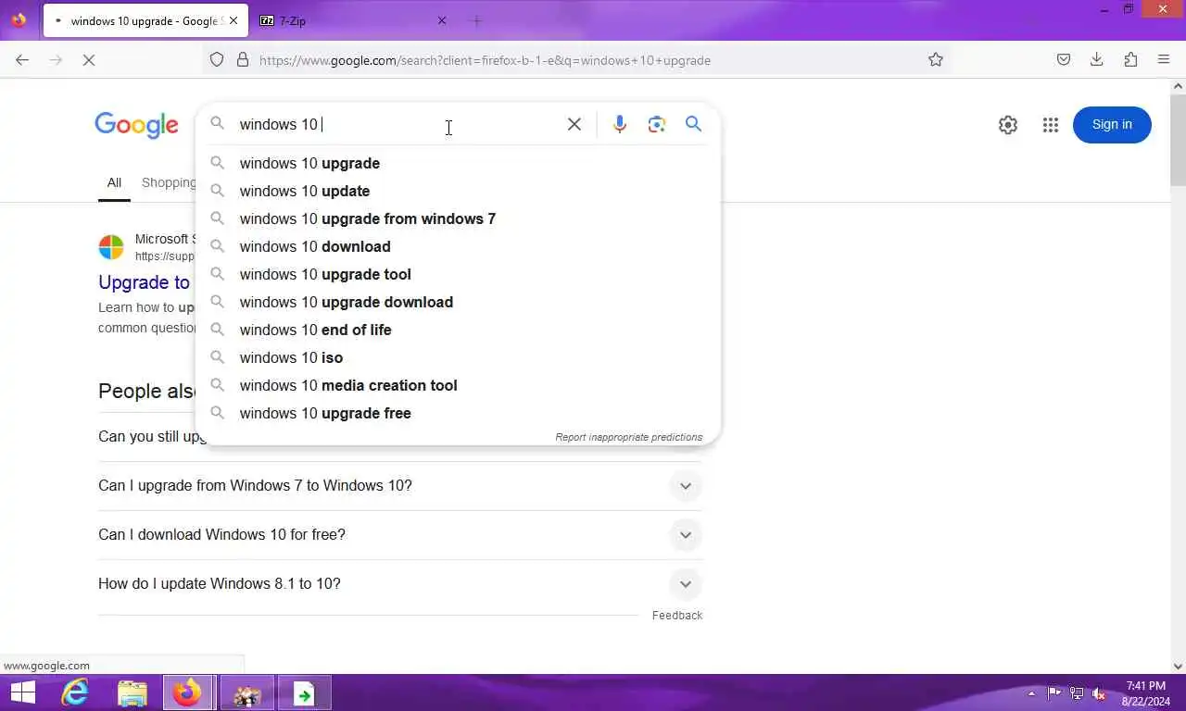This screenshot has width=1186, height=711.
Task: Focus the Google search input field
Action: pyautogui.click(x=398, y=124)
